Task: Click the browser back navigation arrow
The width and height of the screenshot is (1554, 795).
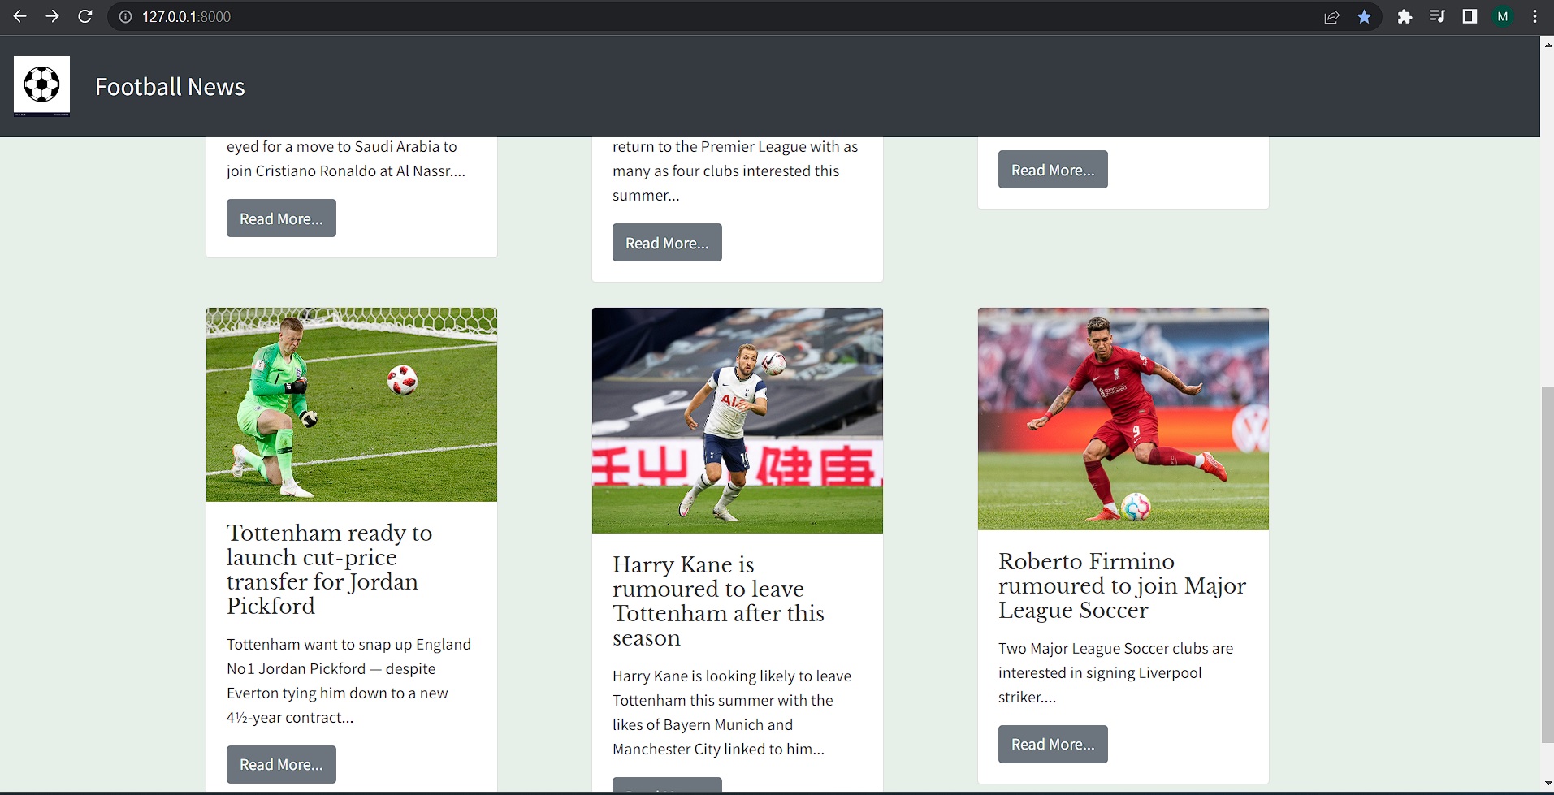Action: point(19,16)
